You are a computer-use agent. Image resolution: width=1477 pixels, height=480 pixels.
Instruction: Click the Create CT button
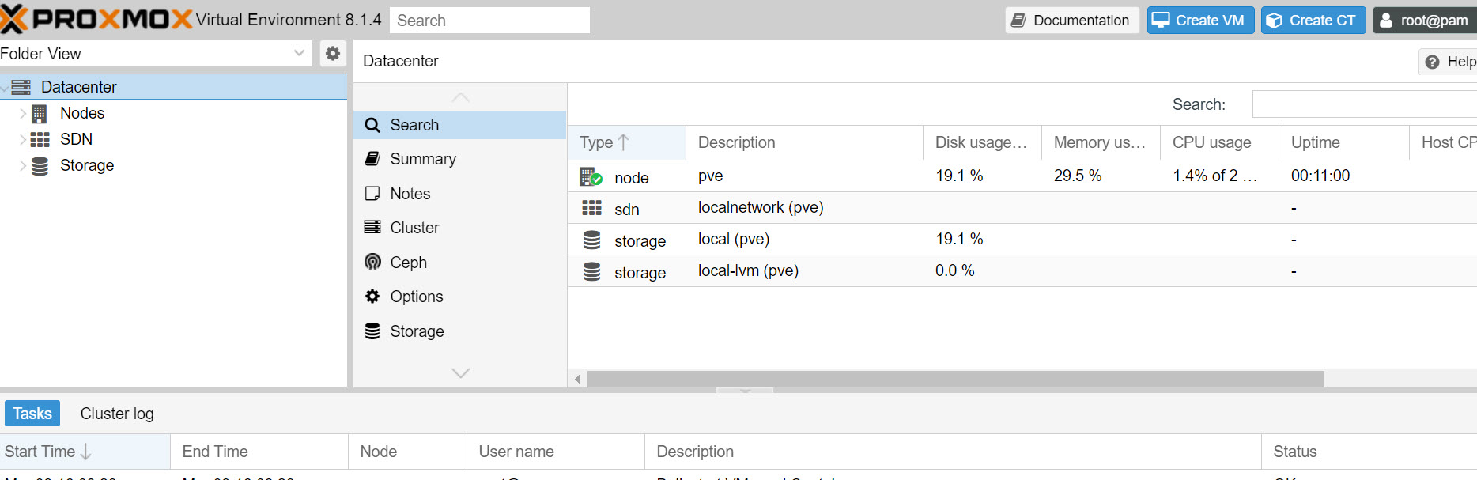pyautogui.click(x=1313, y=21)
